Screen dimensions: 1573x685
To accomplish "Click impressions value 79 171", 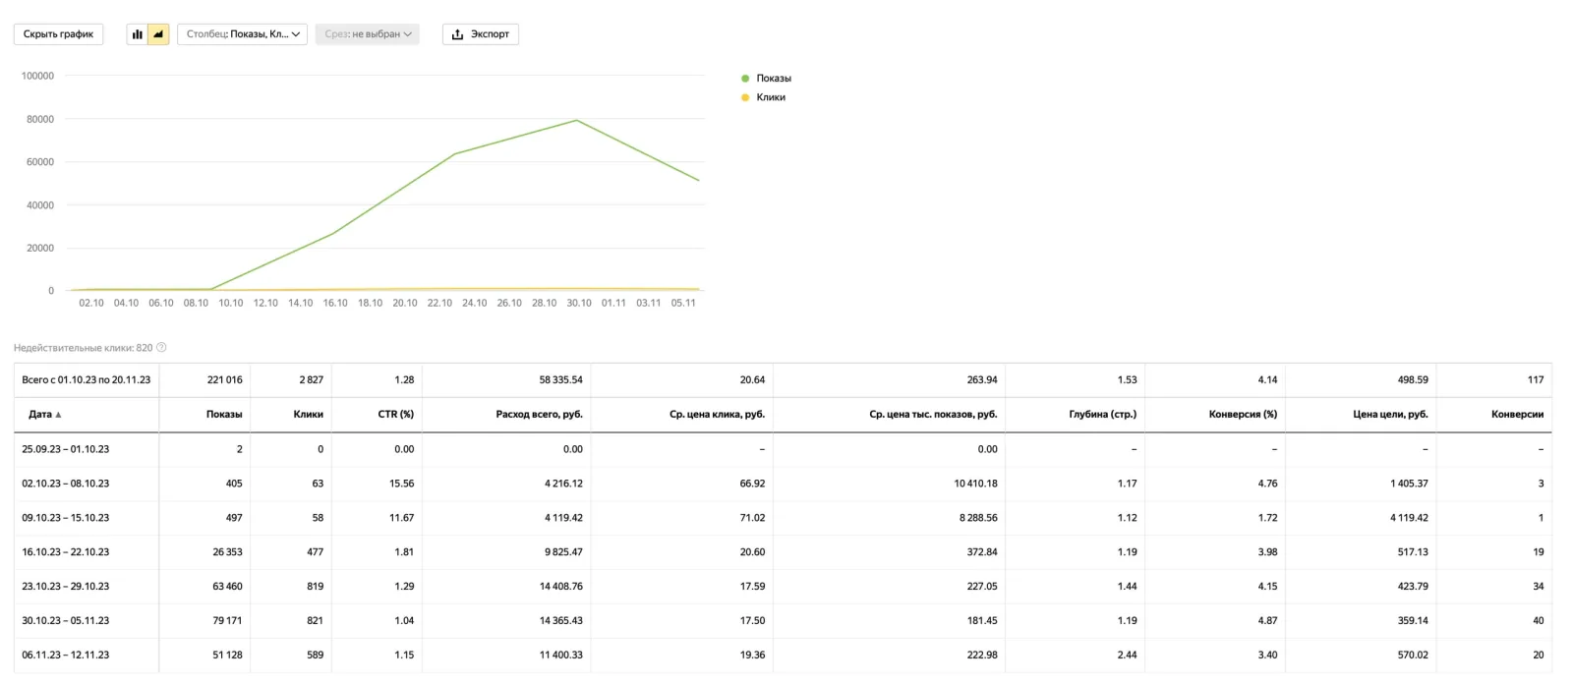I will pos(227,621).
